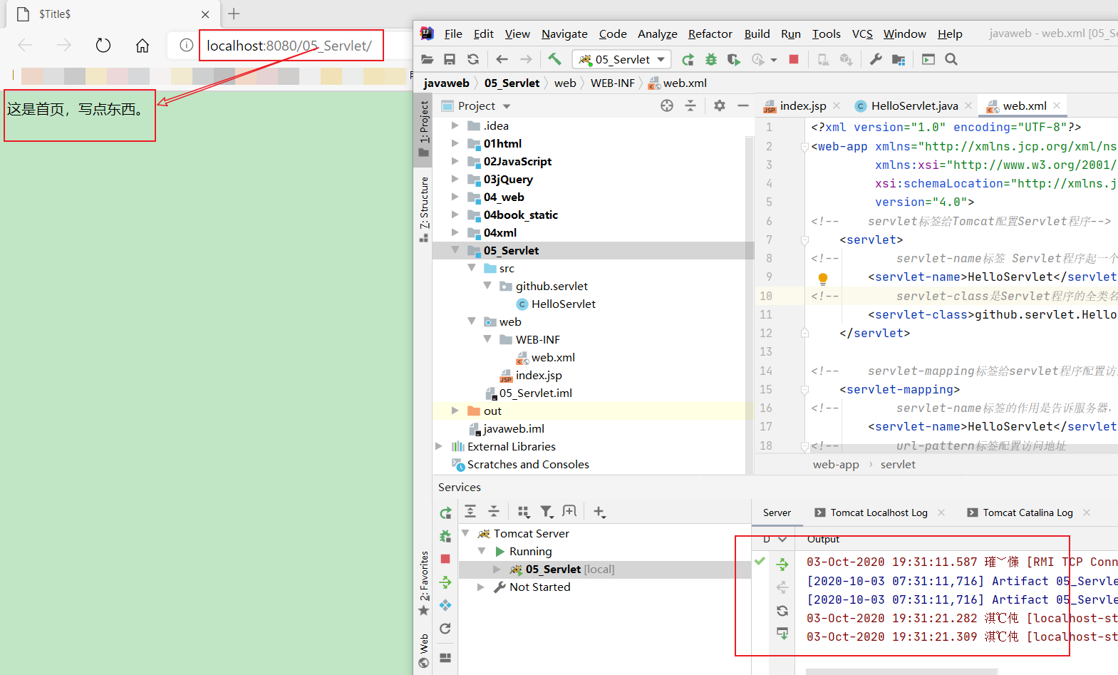Expand all services in Services toolbar
The image size is (1118, 675).
470,511
